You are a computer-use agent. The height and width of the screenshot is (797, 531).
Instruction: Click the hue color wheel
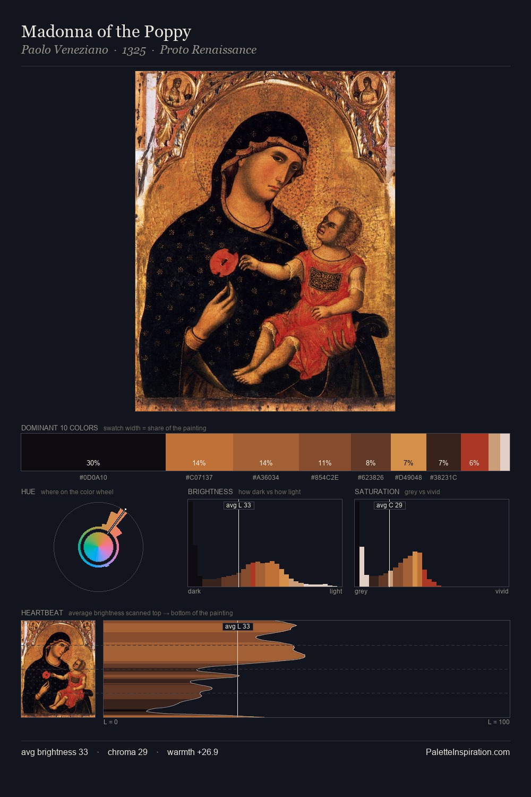[x=98, y=547]
